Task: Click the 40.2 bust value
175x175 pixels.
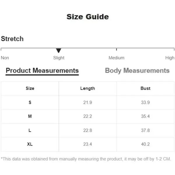Action: pyautogui.click(x=145, y=144)
